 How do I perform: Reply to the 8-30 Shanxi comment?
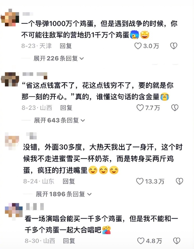pos(69,241)
